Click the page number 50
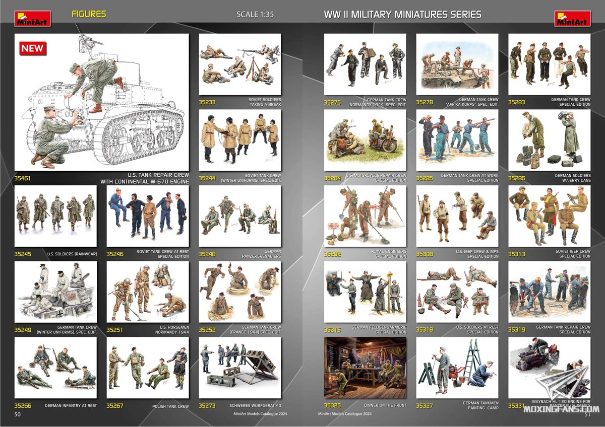The width and height of the screenshot is (605, 427). pos(18,414)
